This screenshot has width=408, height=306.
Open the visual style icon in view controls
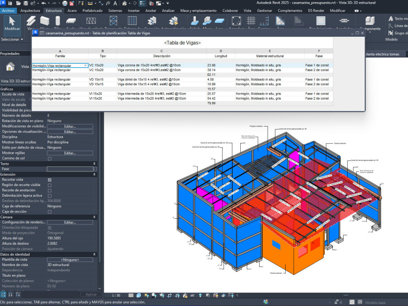click(138, 295)
